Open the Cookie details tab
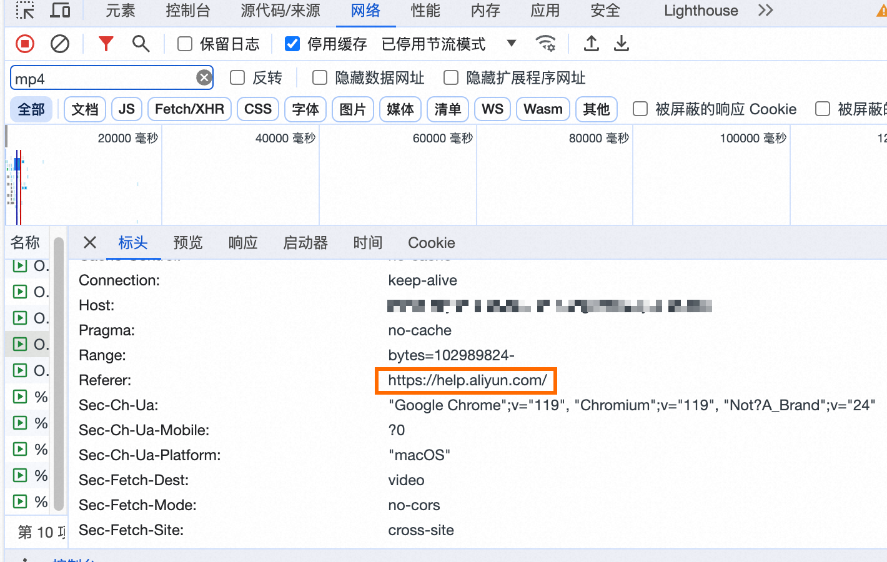887x562 pixels. (432, 242)
